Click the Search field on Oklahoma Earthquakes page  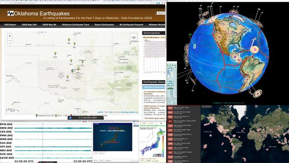coord(161,13)
